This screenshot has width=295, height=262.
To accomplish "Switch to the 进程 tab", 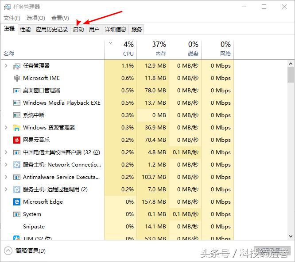I will pos(9,29).
